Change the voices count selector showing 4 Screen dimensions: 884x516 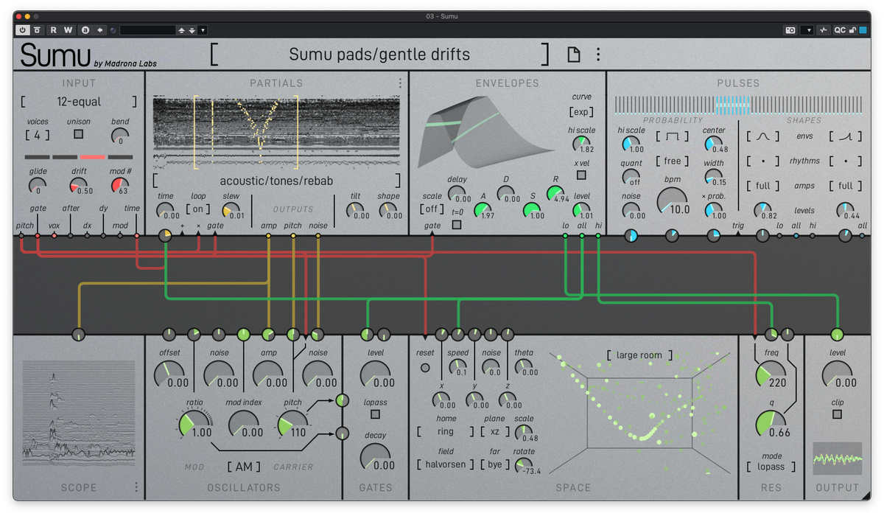coord(37,136)
